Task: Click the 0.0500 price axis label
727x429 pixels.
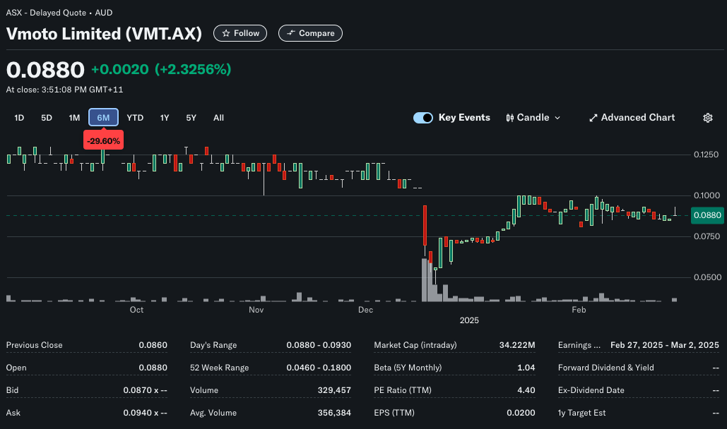Action: click(706, 277)
